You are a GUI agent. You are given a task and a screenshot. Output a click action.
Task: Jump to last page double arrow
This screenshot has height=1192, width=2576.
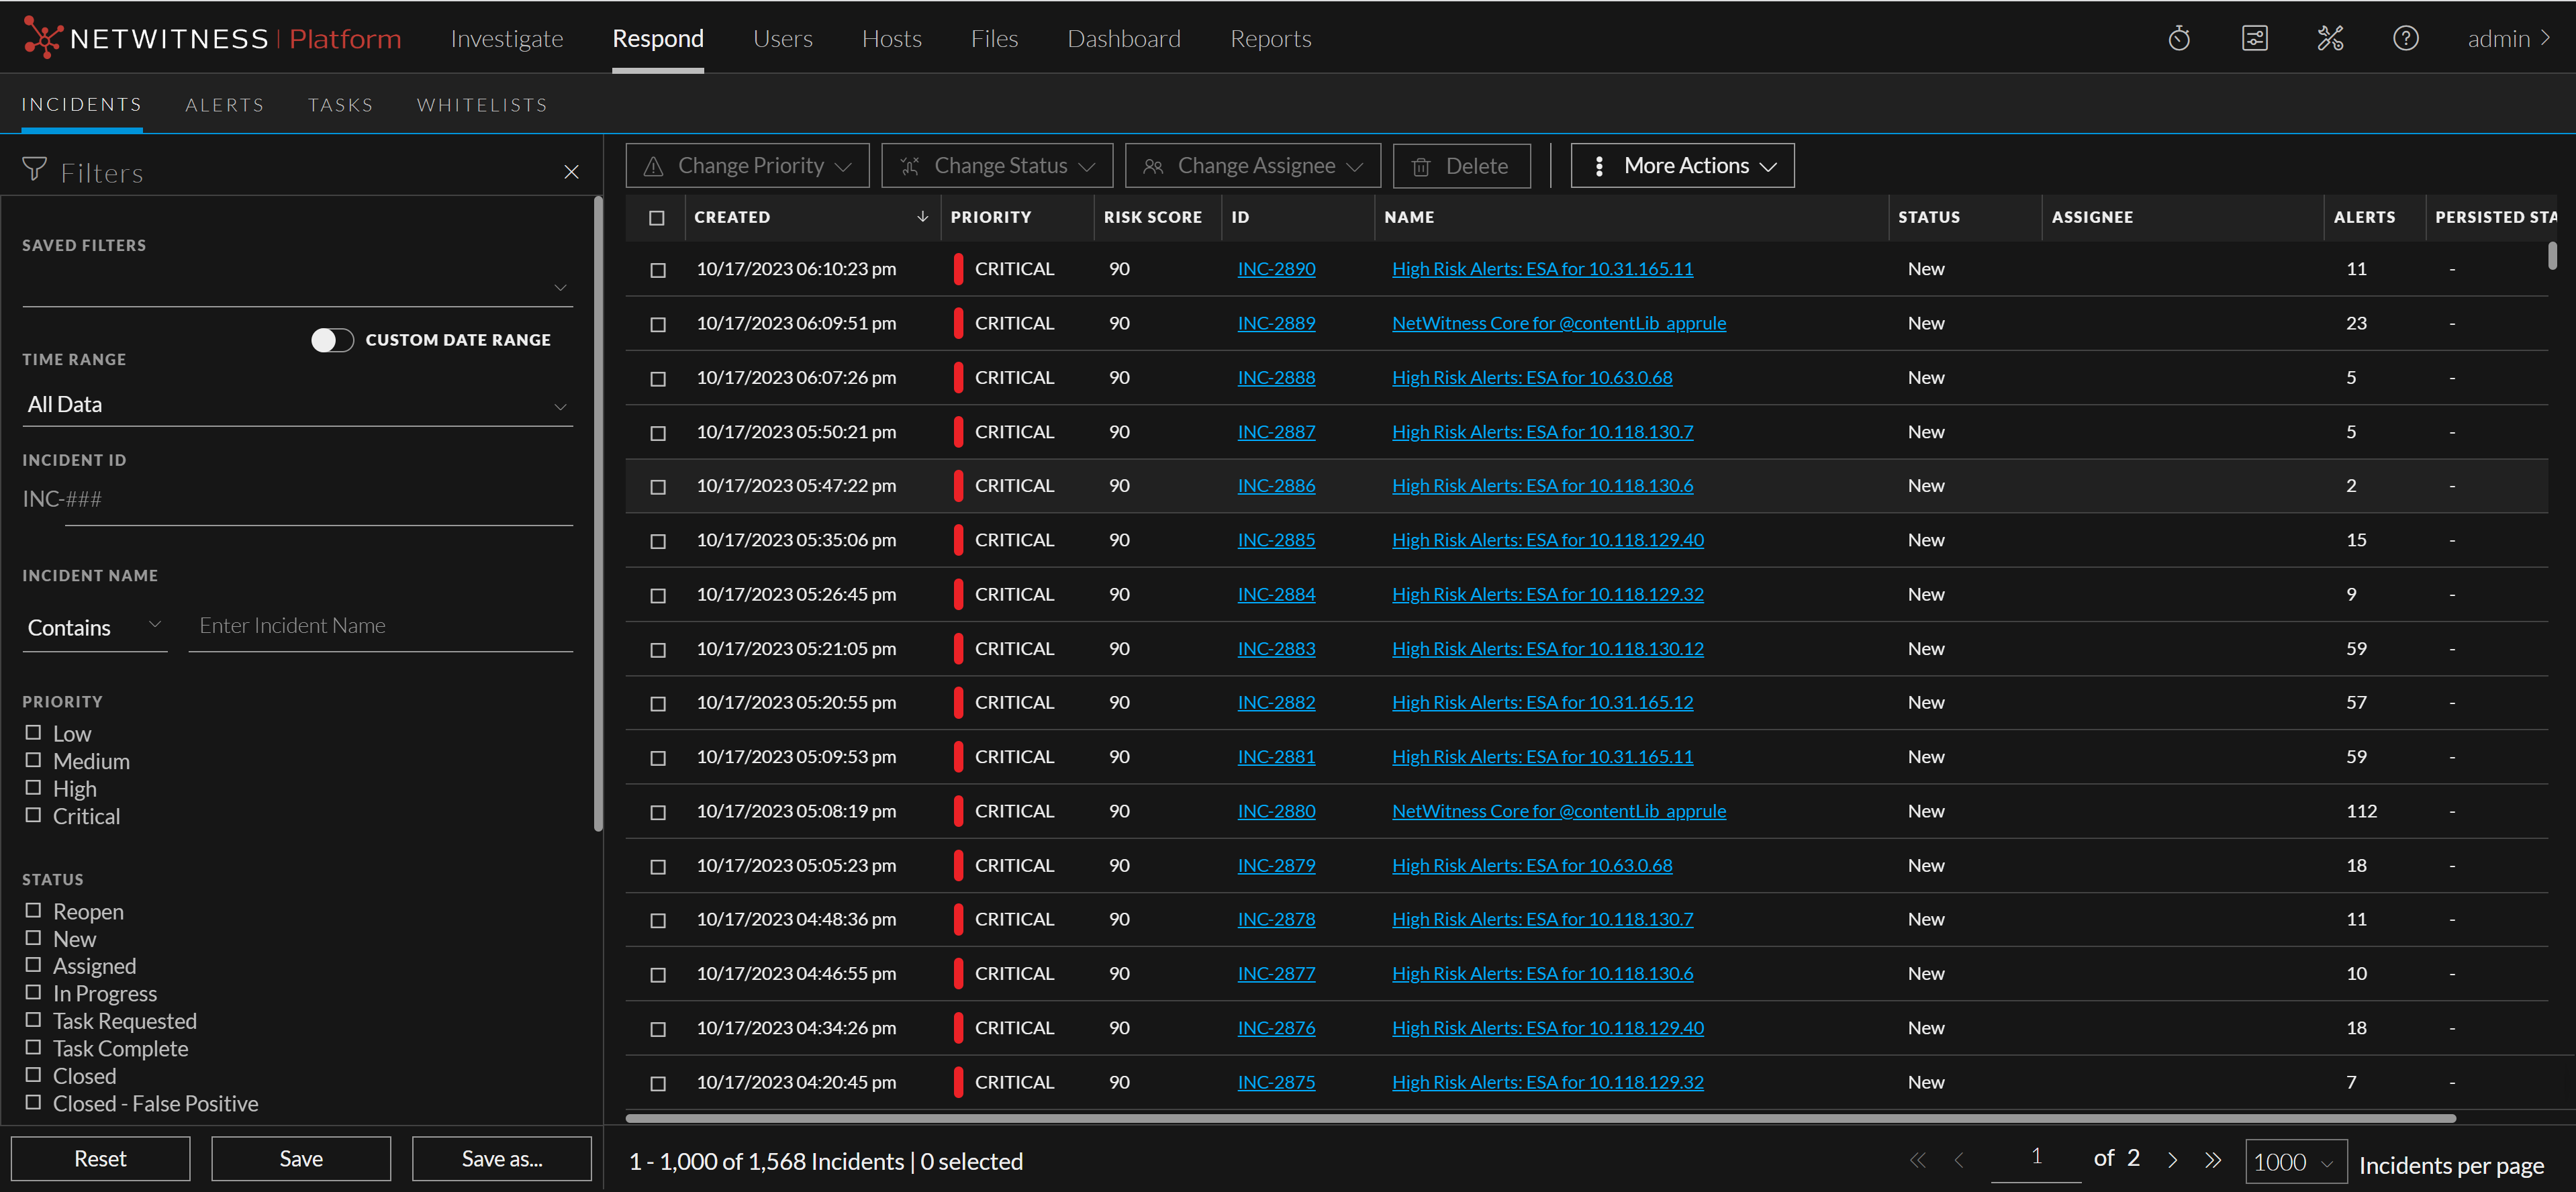click(2213, 1160)
